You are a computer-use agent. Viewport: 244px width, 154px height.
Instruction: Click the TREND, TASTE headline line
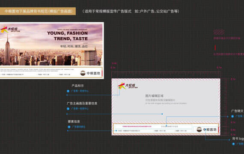point(71,38)
